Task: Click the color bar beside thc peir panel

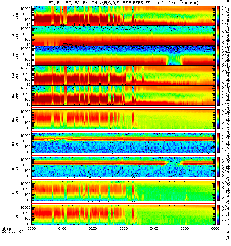Action: coord(218,167)
